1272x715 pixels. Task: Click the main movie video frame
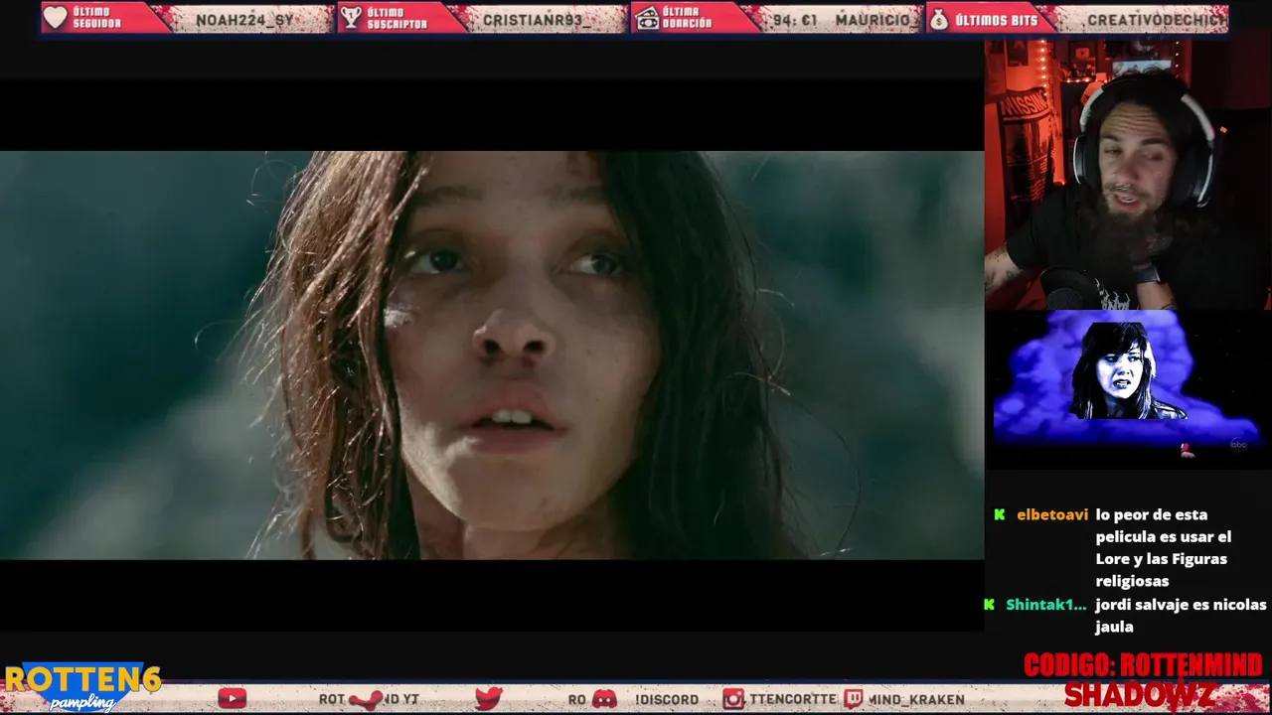tap(492, 356)
